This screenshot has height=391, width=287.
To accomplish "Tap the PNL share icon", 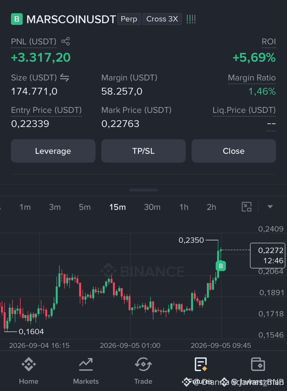I will click(66, 41).
